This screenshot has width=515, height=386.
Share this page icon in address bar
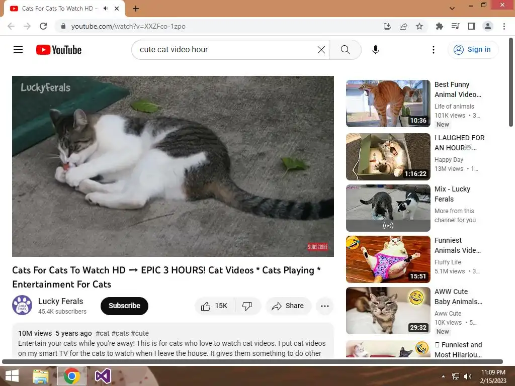coord(403,26)
